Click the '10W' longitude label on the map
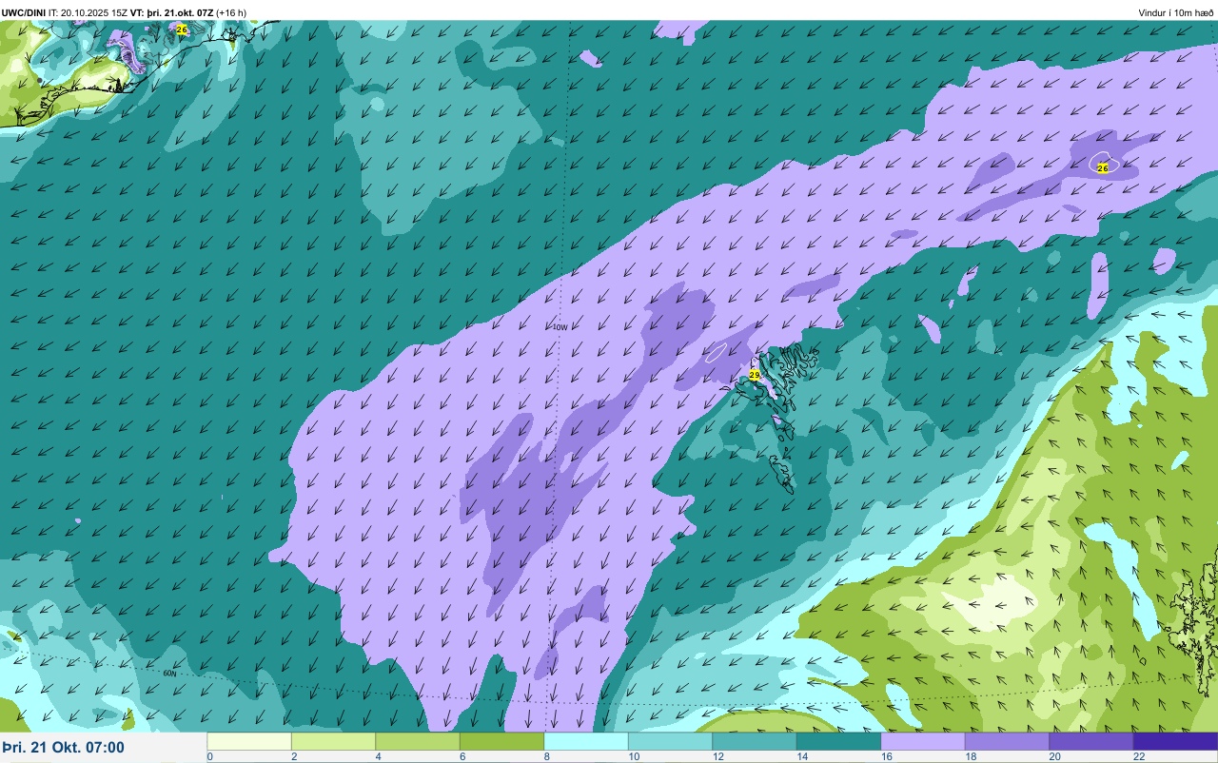This screenshot has width=1218, height=763. click(x=560, y=327)
